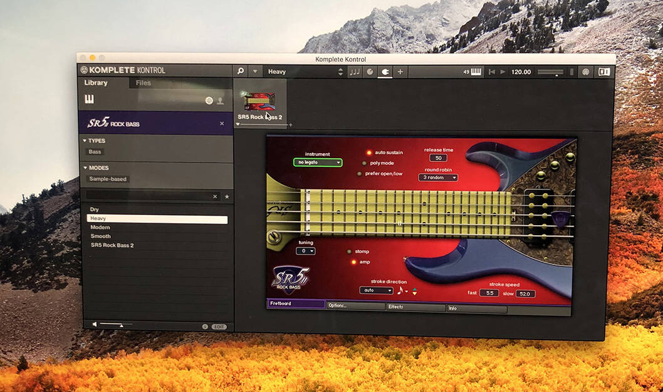The height and width of the screenshot is (392, 663).
Task: Show the plug-in view plug icon
Action: tap(385, 72)
